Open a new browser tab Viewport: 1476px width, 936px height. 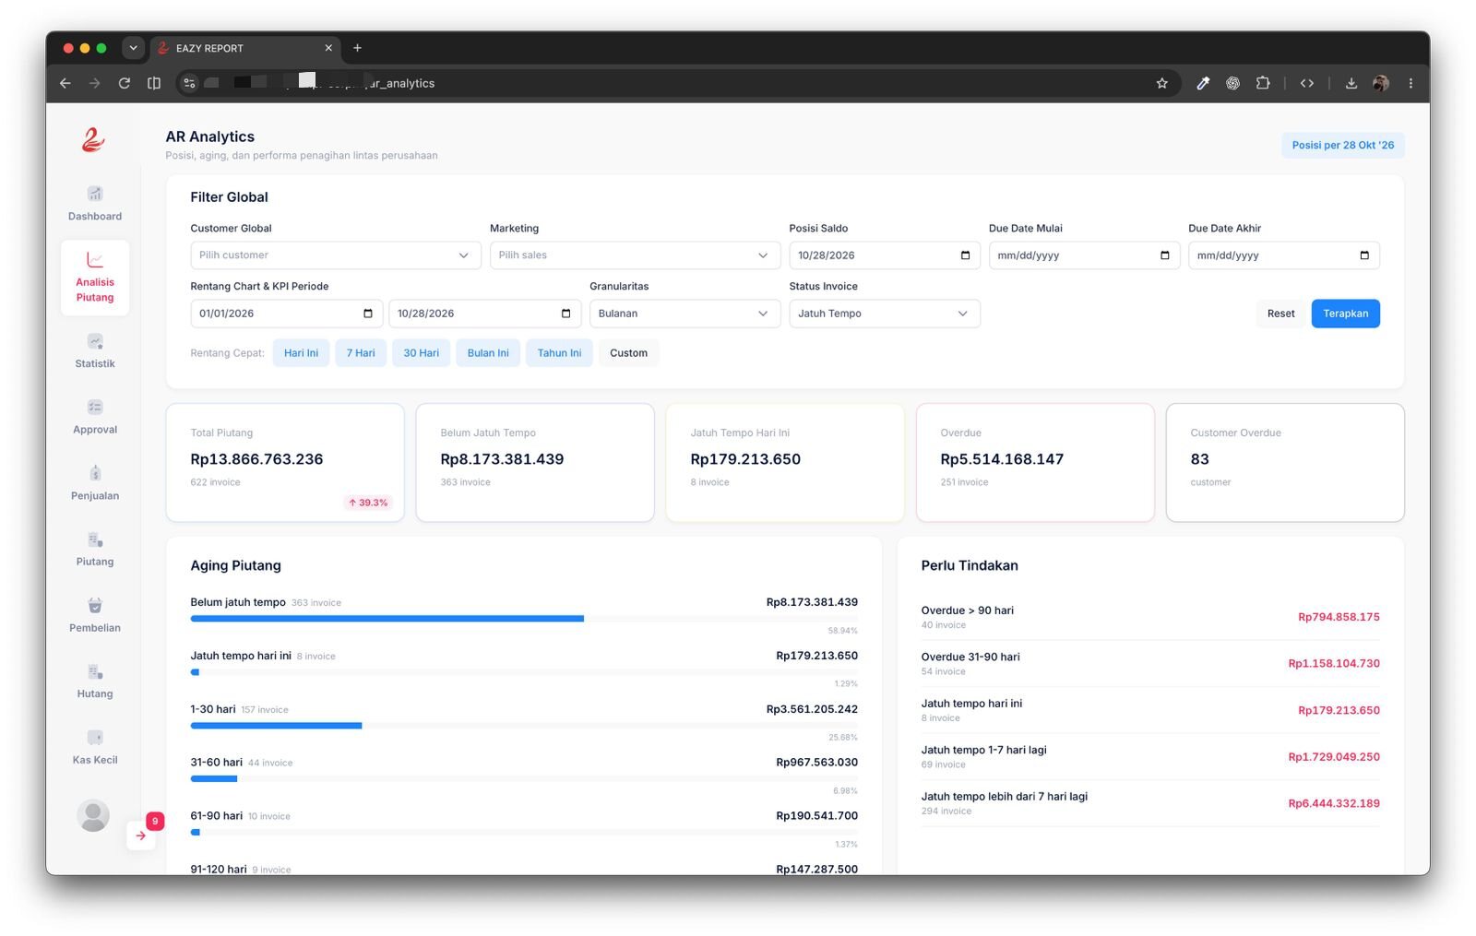point(358,48)
